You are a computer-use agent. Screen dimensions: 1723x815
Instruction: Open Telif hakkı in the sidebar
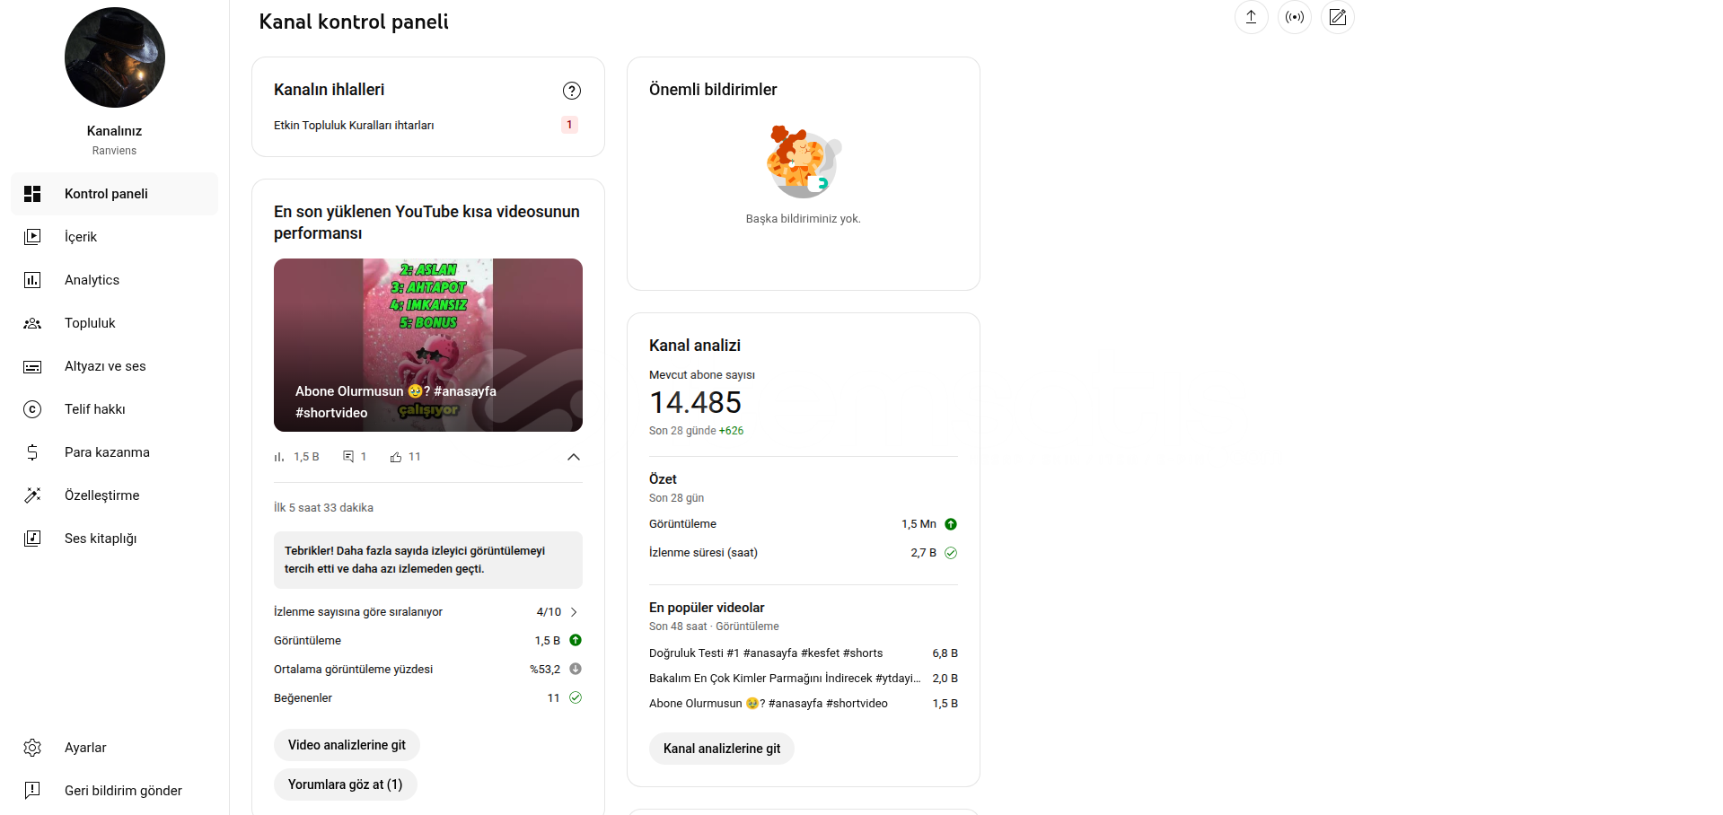(114, 409)
